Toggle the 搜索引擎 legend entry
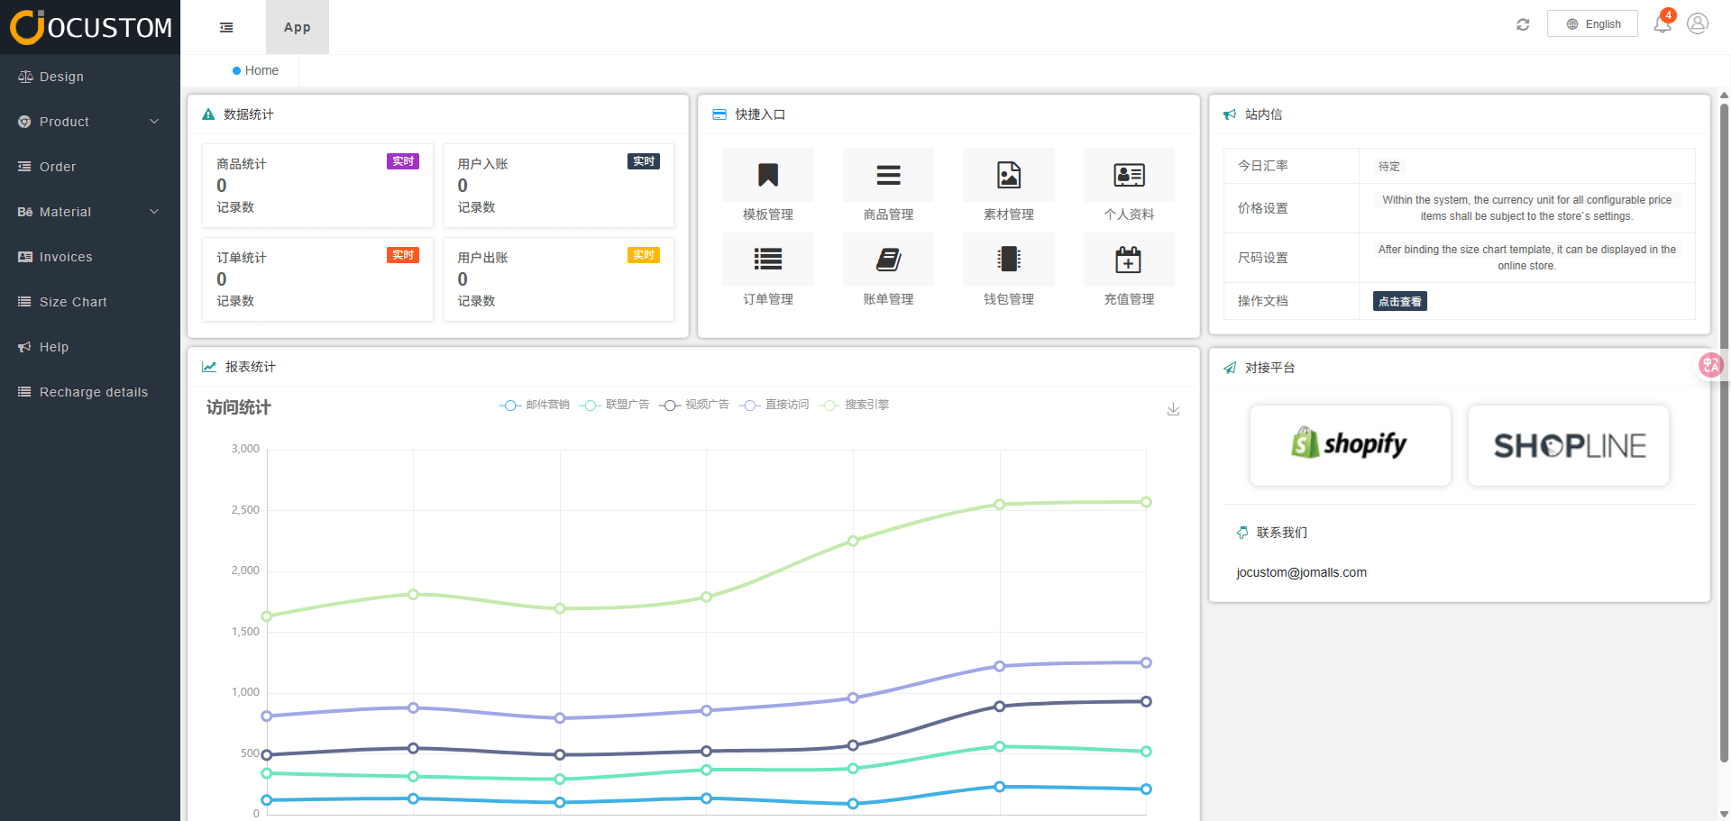 pyautogui.click(x=854, y=406)
